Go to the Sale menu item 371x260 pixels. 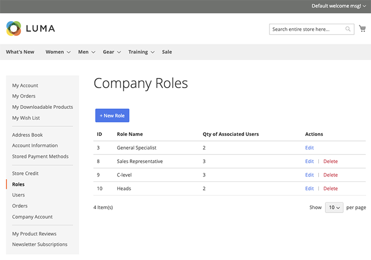click(x=167, y=52)
